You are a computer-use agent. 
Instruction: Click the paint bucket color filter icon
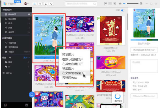(46, 4)
